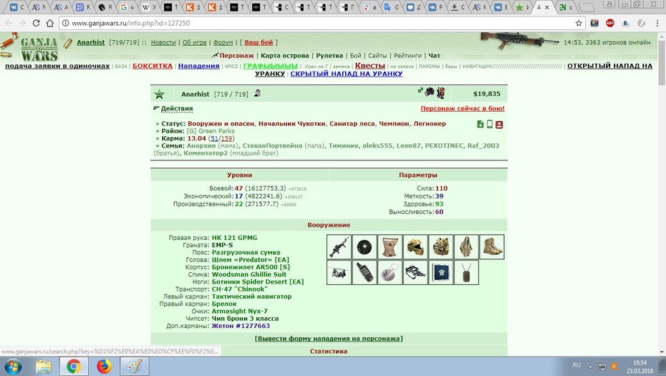Go to the browser home page

pos(50,23)
